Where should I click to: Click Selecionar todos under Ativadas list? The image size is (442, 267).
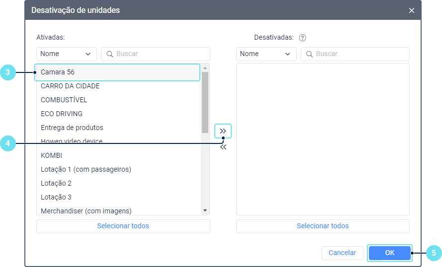(x=123, y=226)
